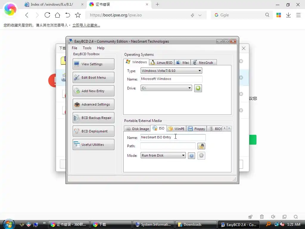Switch to the WinPE tab

176,129
